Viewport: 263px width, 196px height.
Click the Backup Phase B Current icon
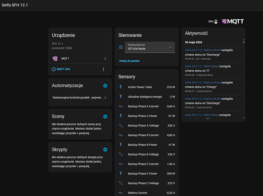pyautogui.click(x=121, y=135)
